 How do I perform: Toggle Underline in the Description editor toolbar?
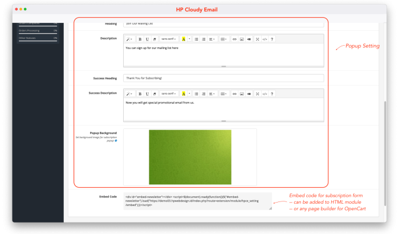[x=147, y=39]
